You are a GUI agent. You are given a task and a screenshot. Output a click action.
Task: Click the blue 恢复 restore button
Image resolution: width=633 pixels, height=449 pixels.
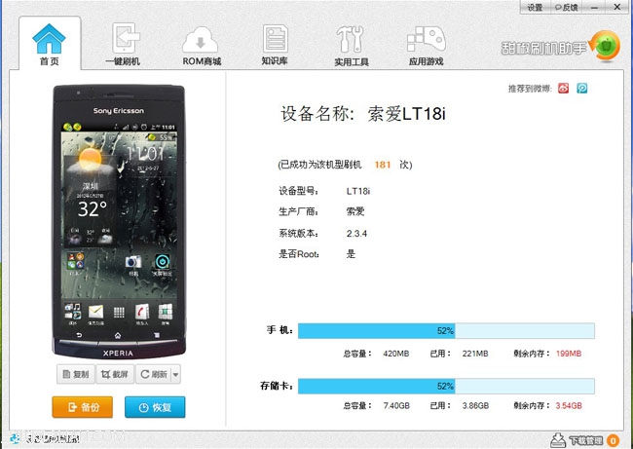(x=155, y=407)
